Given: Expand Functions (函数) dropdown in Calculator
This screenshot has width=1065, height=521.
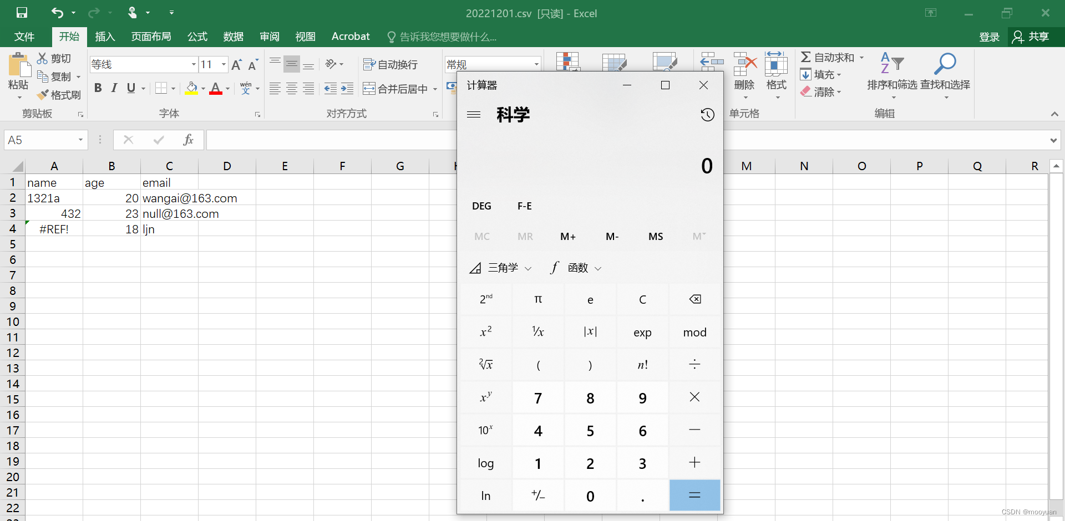Looking at the screenshot, I should [x=576, y=268].
